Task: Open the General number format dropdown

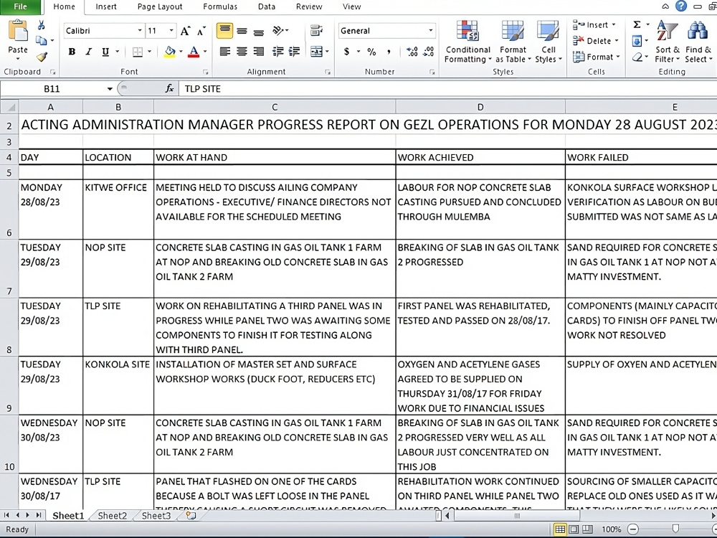Action: [x=430, y=31]
